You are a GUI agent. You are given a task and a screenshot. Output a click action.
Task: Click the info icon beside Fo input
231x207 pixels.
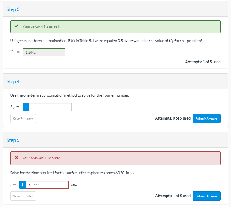pyautogui.click(x=26, y=107)
